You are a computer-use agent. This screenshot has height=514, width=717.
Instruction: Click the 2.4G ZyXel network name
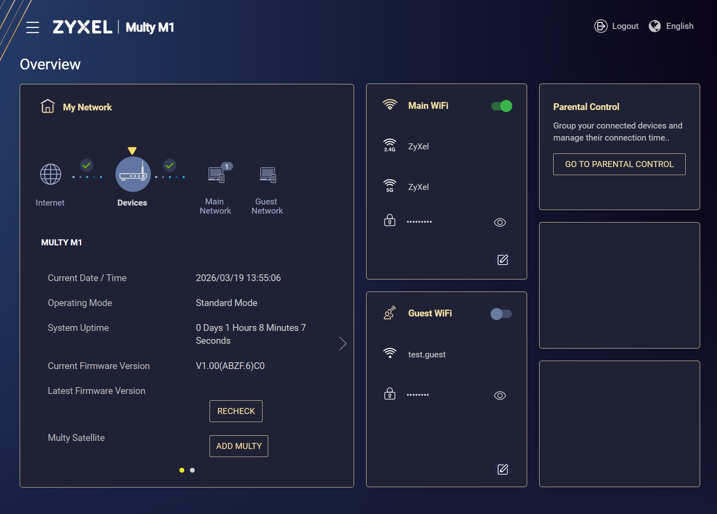(x=419, y=146)
